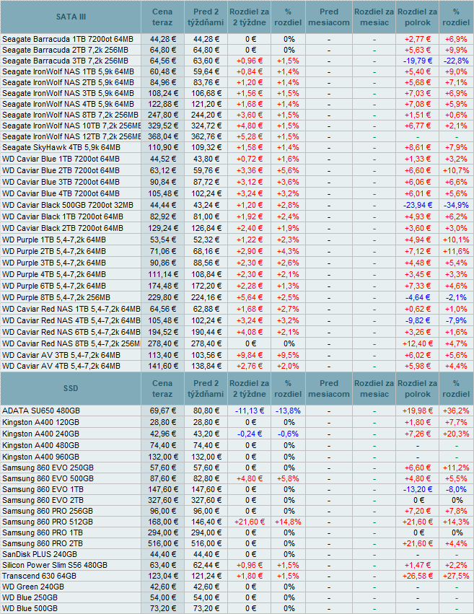Image resolution: width=474 pixels, height=614 pixels.
Task: Select WD Caviar Red NAS 6TB row name
Action: tap(71, 333)
